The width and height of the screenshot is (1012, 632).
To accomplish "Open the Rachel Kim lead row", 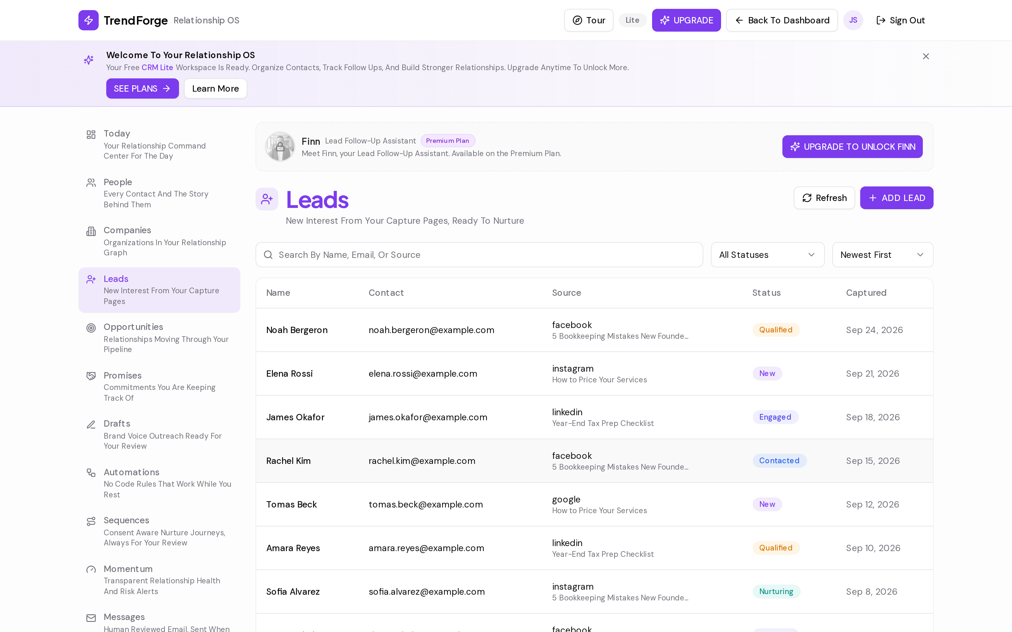I will [594, 461].
